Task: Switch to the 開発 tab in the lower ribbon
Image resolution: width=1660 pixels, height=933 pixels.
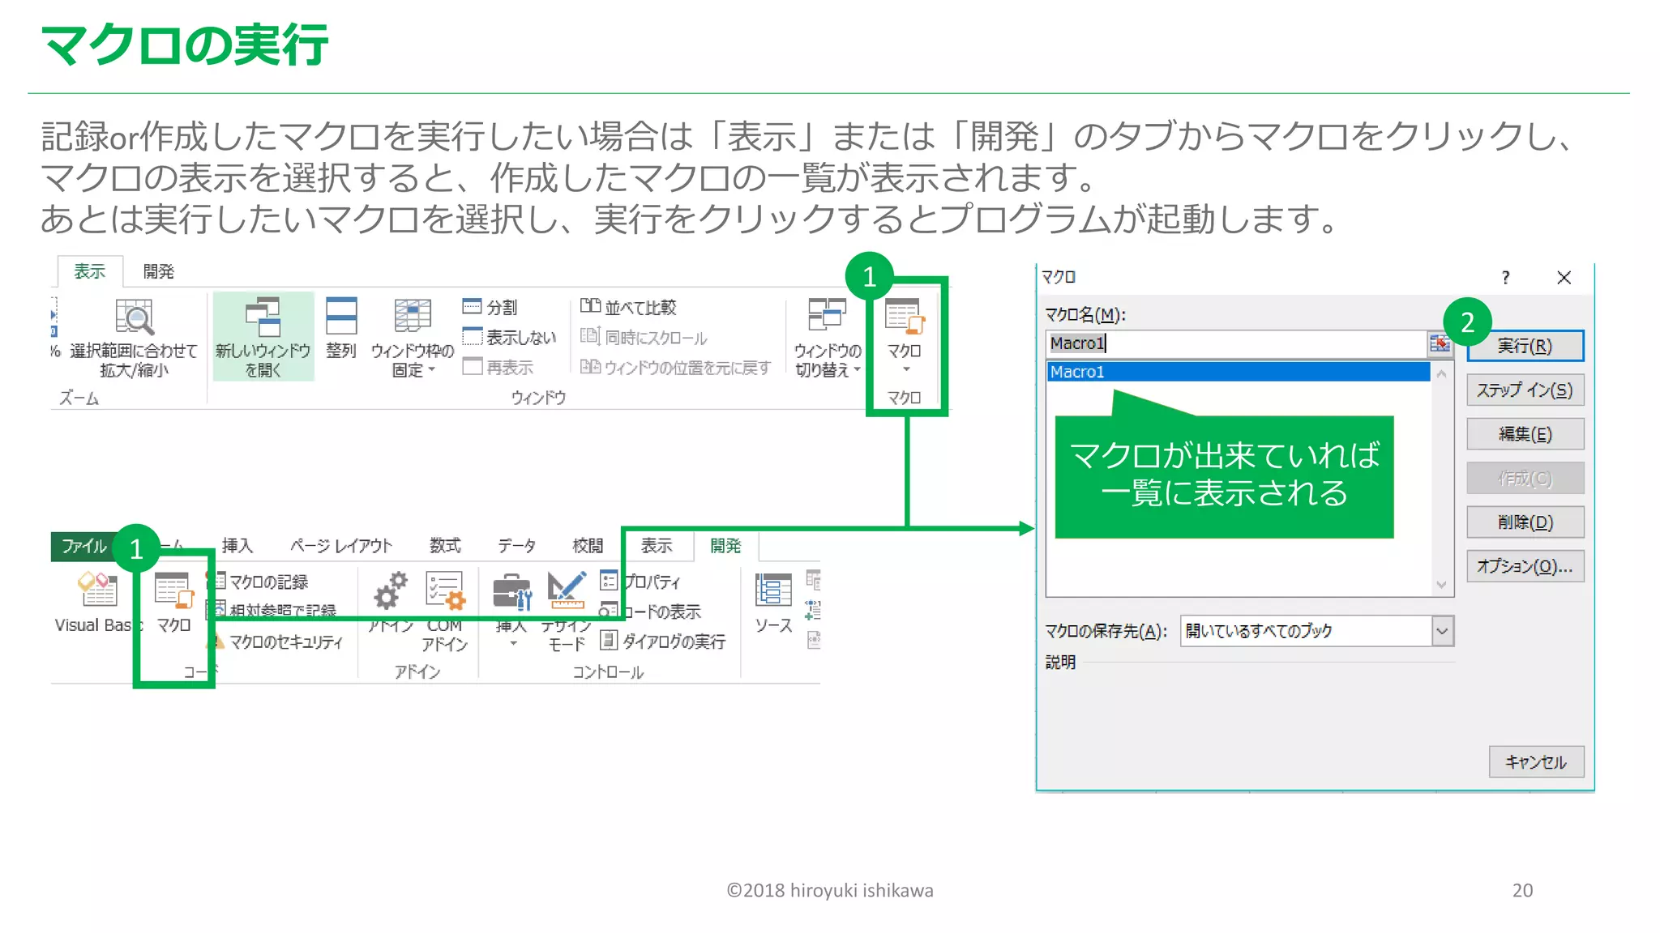Action: coord(725,546)
